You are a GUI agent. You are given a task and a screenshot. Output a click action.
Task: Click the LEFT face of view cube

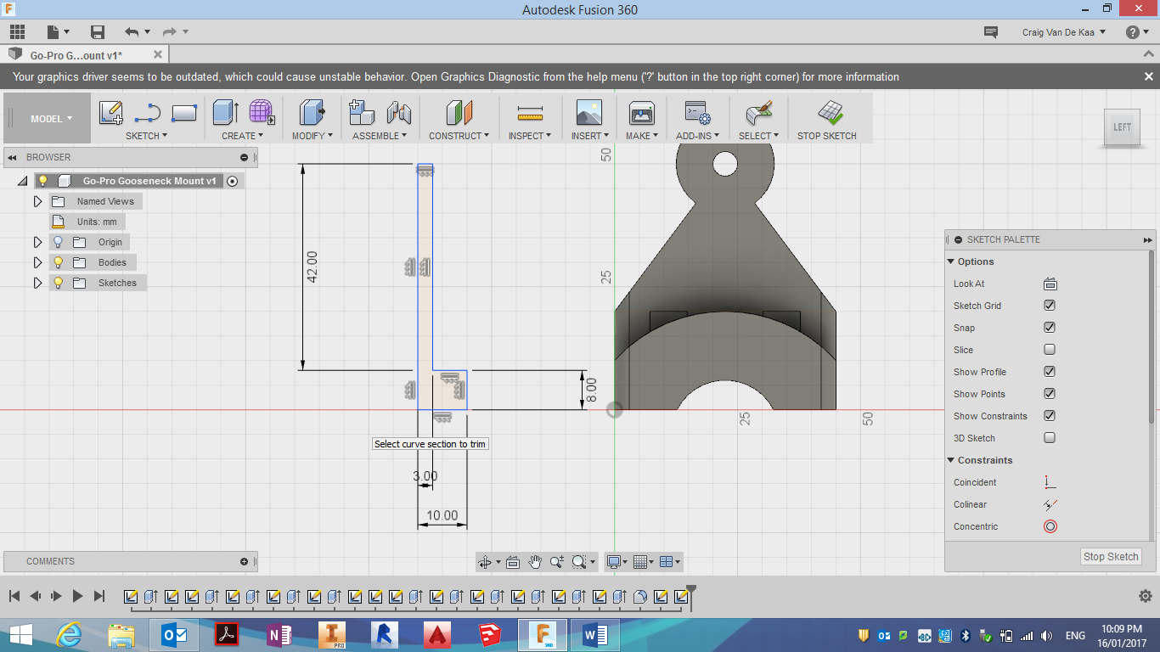click(x=1122, y=127)
